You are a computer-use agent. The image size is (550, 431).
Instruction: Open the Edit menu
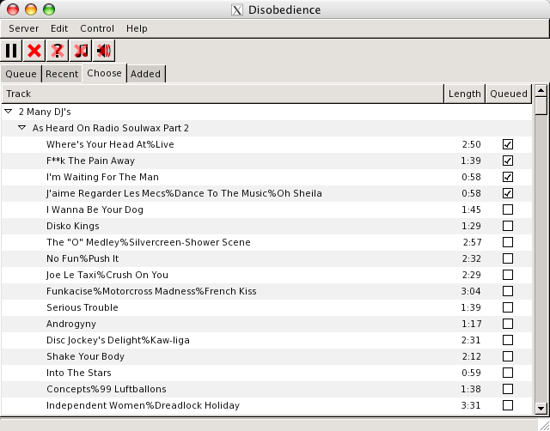(x=59, y=28)
